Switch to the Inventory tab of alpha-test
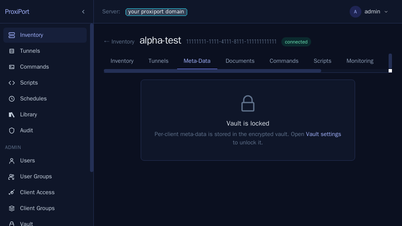This screenshot has height=226, width=402. click(122, 61)
